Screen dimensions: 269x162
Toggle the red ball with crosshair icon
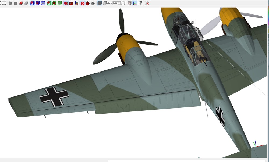point(83,3)
